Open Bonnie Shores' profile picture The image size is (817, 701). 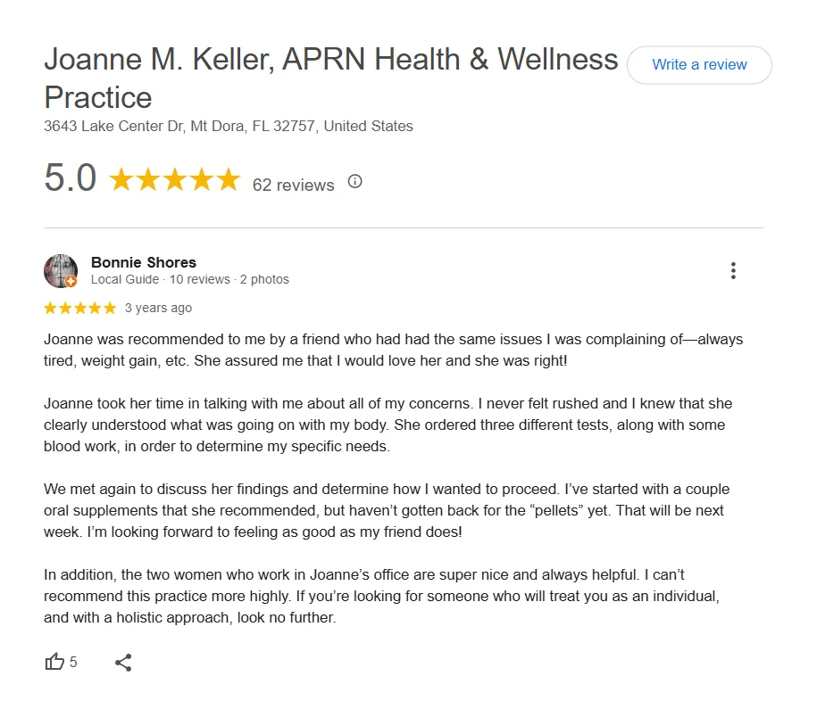[61, 270]
